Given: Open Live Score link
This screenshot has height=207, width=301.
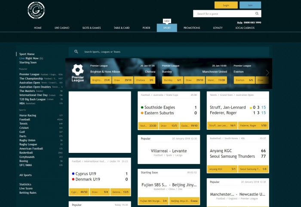Looking at the screenshot, I should (26, 189).
